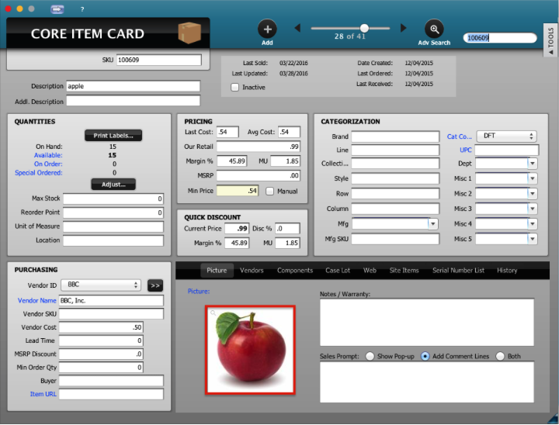The width and height of the screenshot is (559, 425).
Task: Click the Brand input field
Action: click(x=395, y=136)
